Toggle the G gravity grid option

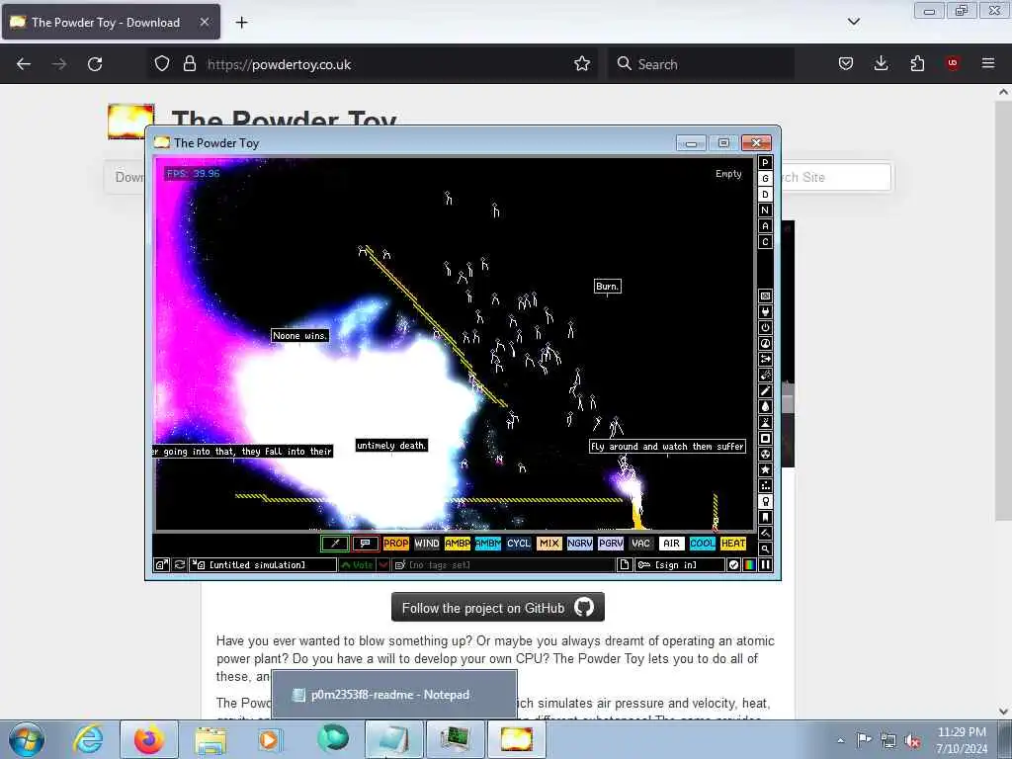pyautogui.click(x=765, y=179)
